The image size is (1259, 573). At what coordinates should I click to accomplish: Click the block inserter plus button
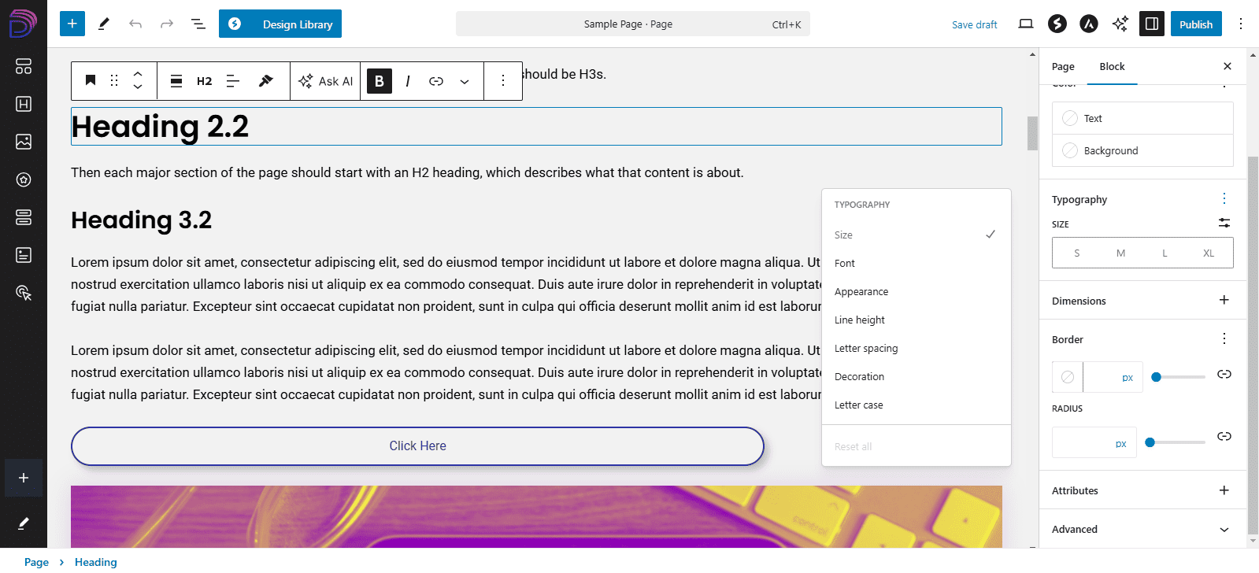pos(72,24)
